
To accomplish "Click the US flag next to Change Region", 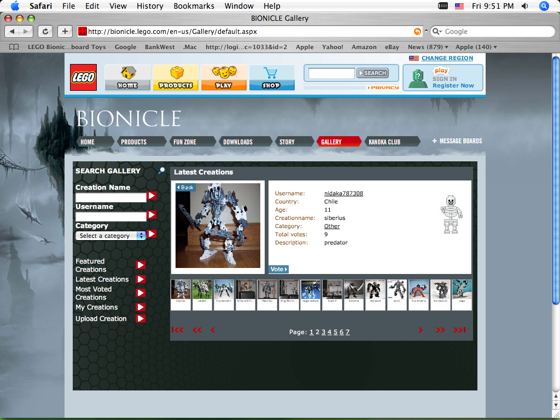I will (414, 58).
